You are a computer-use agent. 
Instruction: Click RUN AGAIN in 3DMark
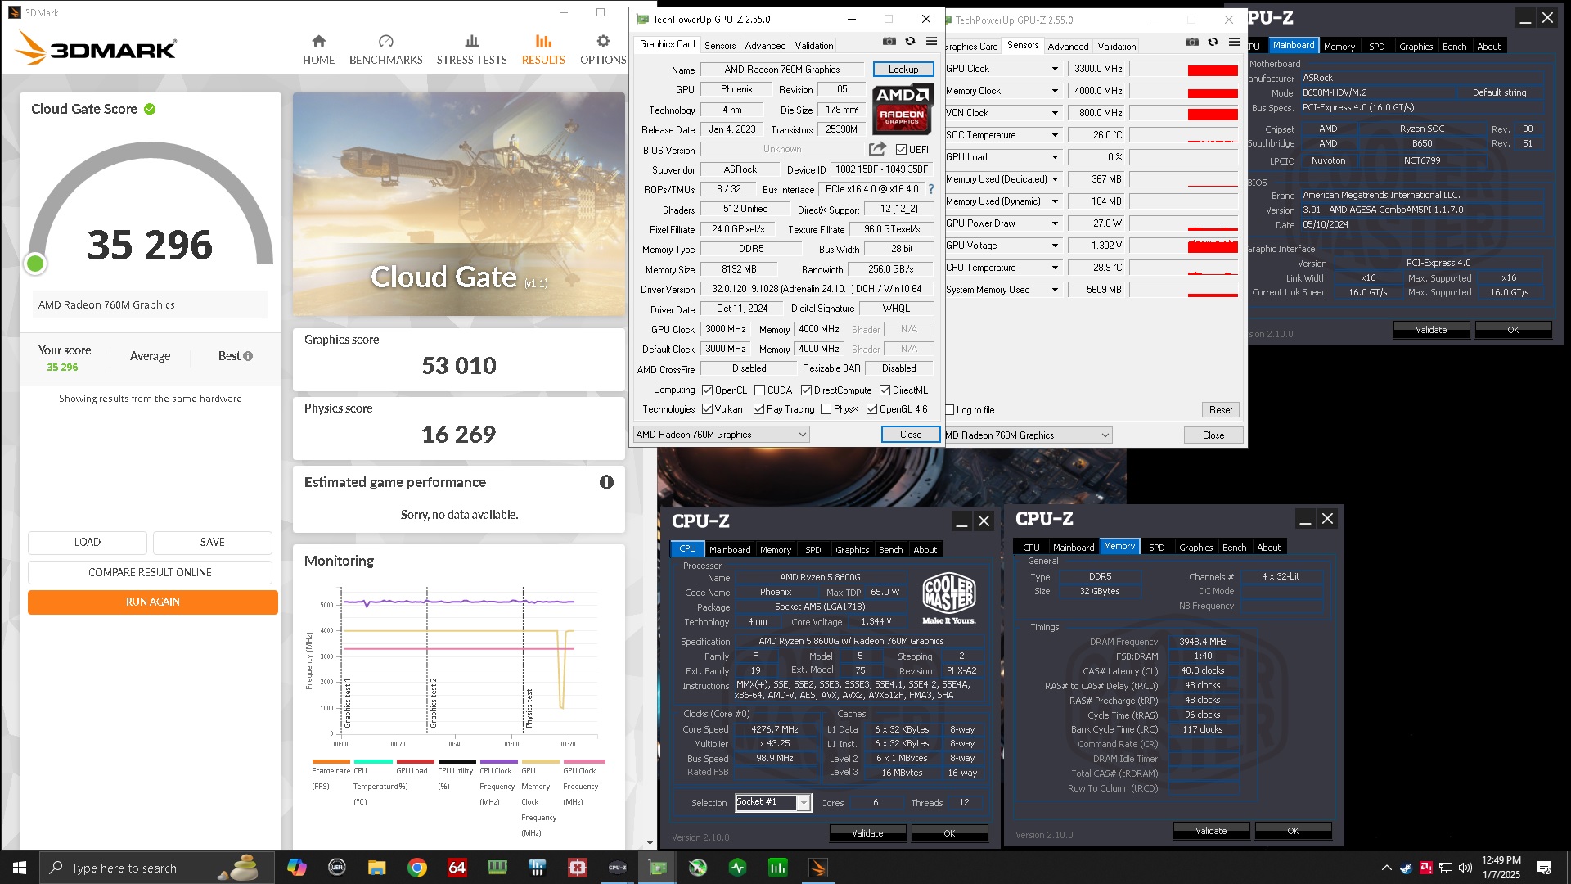pos(153,602)
